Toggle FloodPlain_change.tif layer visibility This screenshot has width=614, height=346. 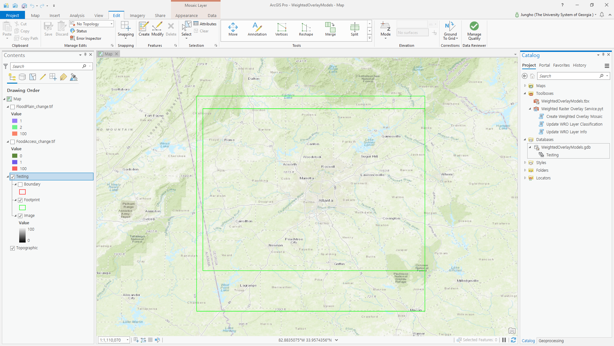[x=12, y=107]
